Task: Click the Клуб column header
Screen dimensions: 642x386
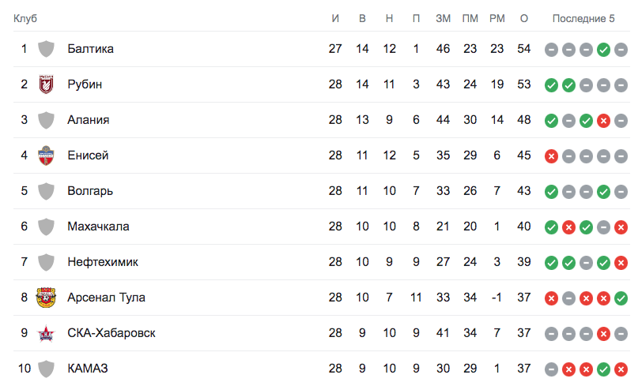Action: tap(25, 18)
